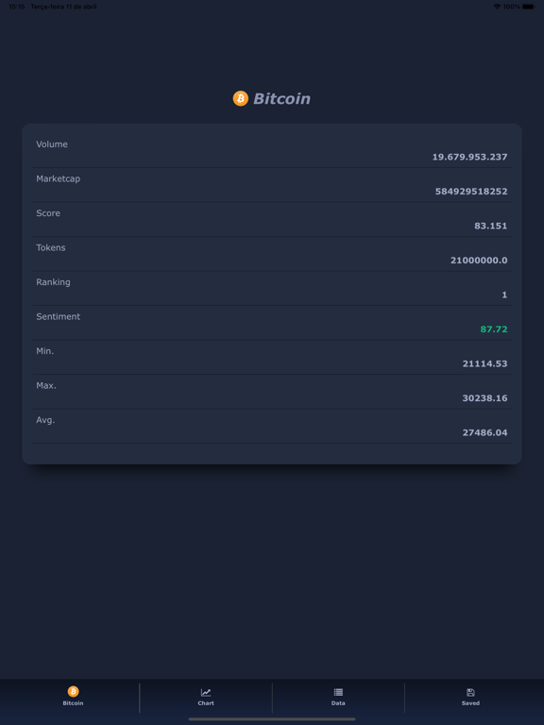This screenshot has width=544, height=725.
Task: Select the Min. label
Action: coord(45,351)
